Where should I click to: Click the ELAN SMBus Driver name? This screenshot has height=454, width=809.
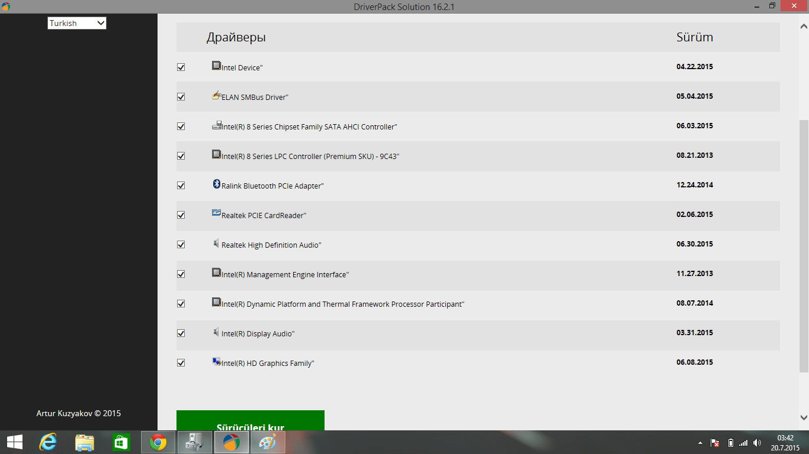(255, 98)
